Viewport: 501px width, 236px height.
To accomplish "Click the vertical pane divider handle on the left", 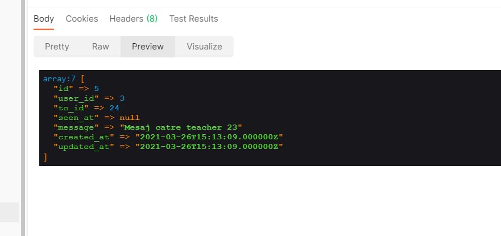I will [23, 118].
